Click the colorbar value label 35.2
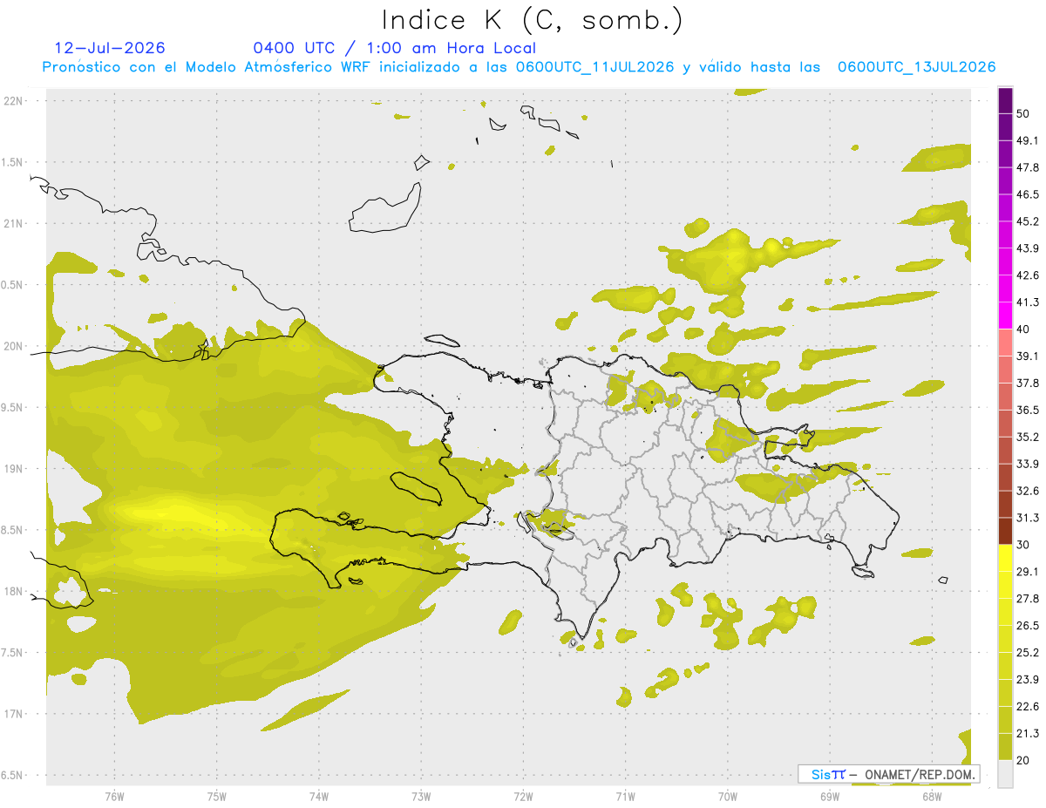This screenshot has height=808, width=1046. 1028,437
